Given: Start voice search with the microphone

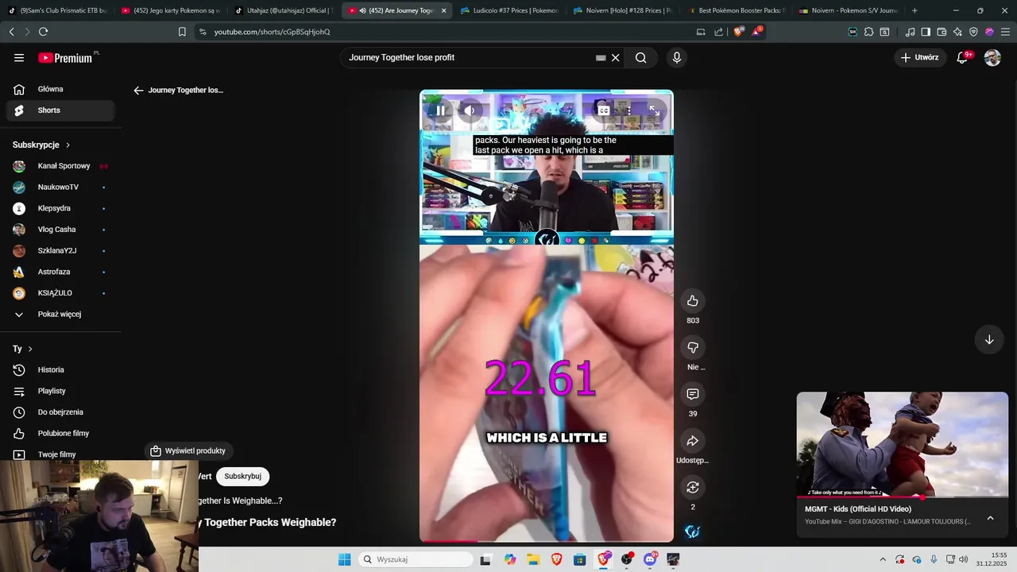Looking at the screenshot, I should [677, 57].
